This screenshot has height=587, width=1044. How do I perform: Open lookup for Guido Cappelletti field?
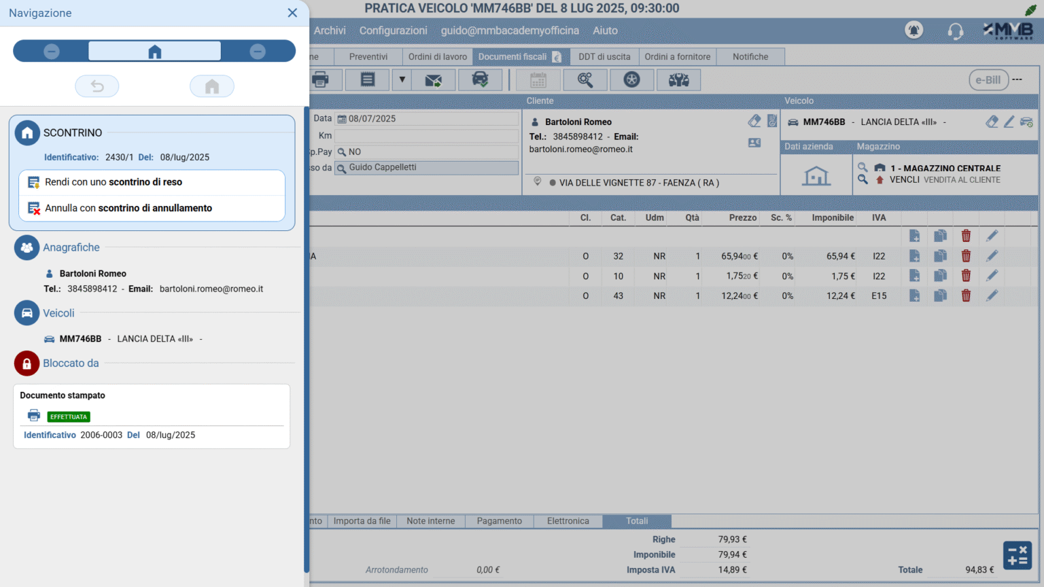coord(342,168)
